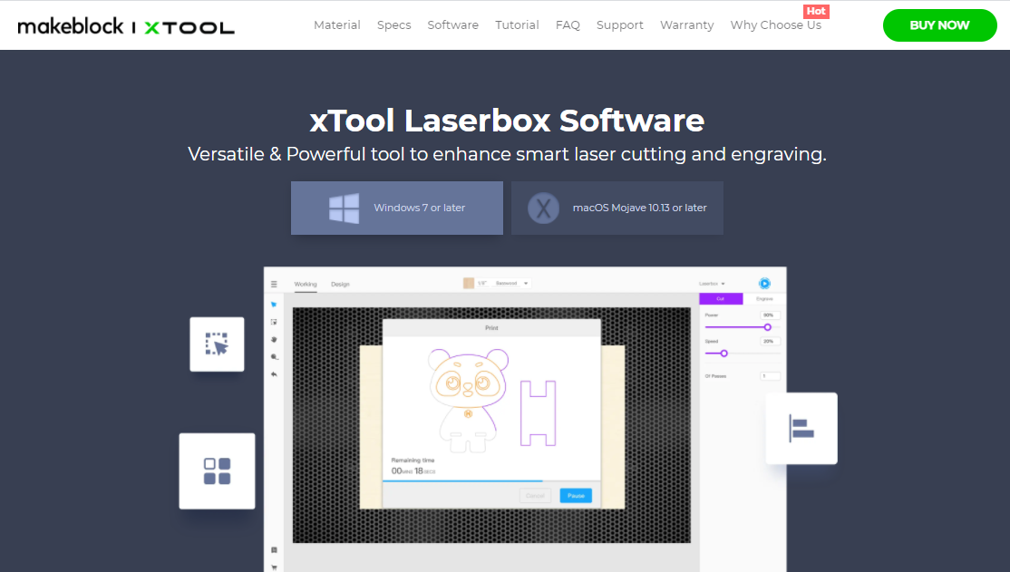The image size is (1010, 572).
Task: Select the hand pan tool
Action: 274,339
